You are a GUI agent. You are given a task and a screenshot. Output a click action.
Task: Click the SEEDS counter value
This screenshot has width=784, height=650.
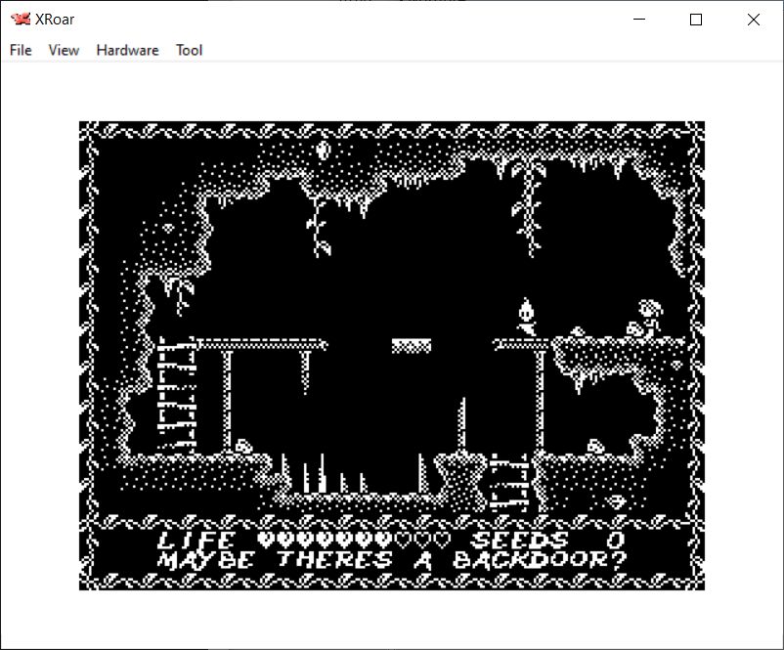pyautogui.click(x=615, y=541)
